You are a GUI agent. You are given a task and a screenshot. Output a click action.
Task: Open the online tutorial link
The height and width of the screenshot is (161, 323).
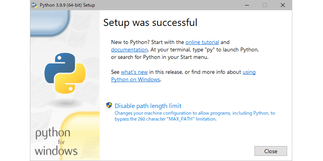point(202,42)
